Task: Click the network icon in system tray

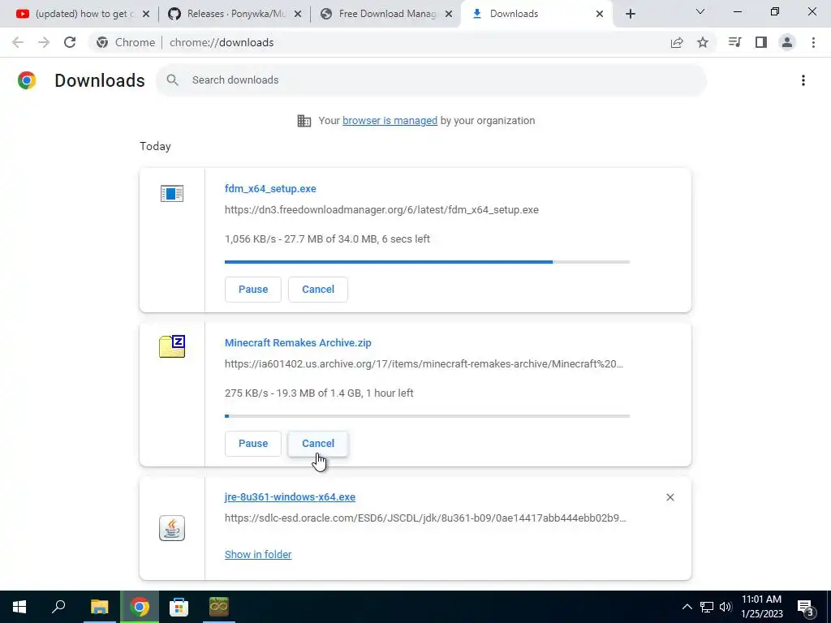Action: 707,607
